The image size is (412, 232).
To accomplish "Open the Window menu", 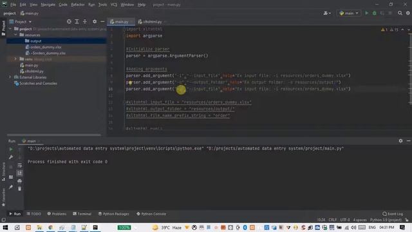I will [127, 5].
